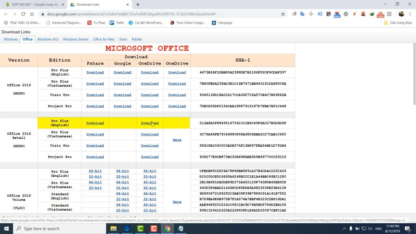The image size is (416, 234).
Task: Switch to the Tools sheet tab
Action: point(123,39)
